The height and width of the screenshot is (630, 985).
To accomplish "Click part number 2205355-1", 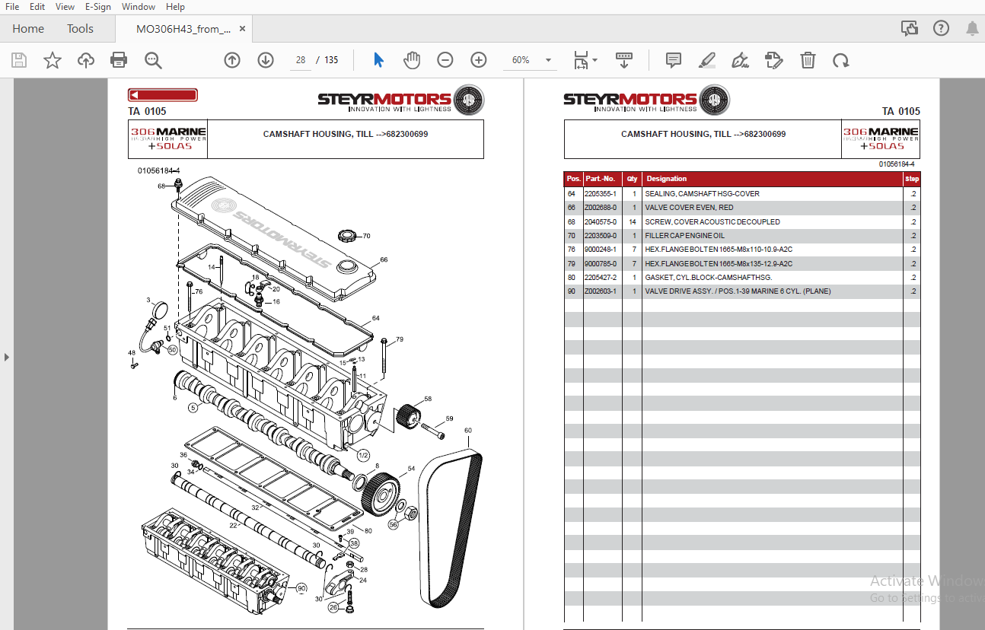I will [x=601, y=193].
